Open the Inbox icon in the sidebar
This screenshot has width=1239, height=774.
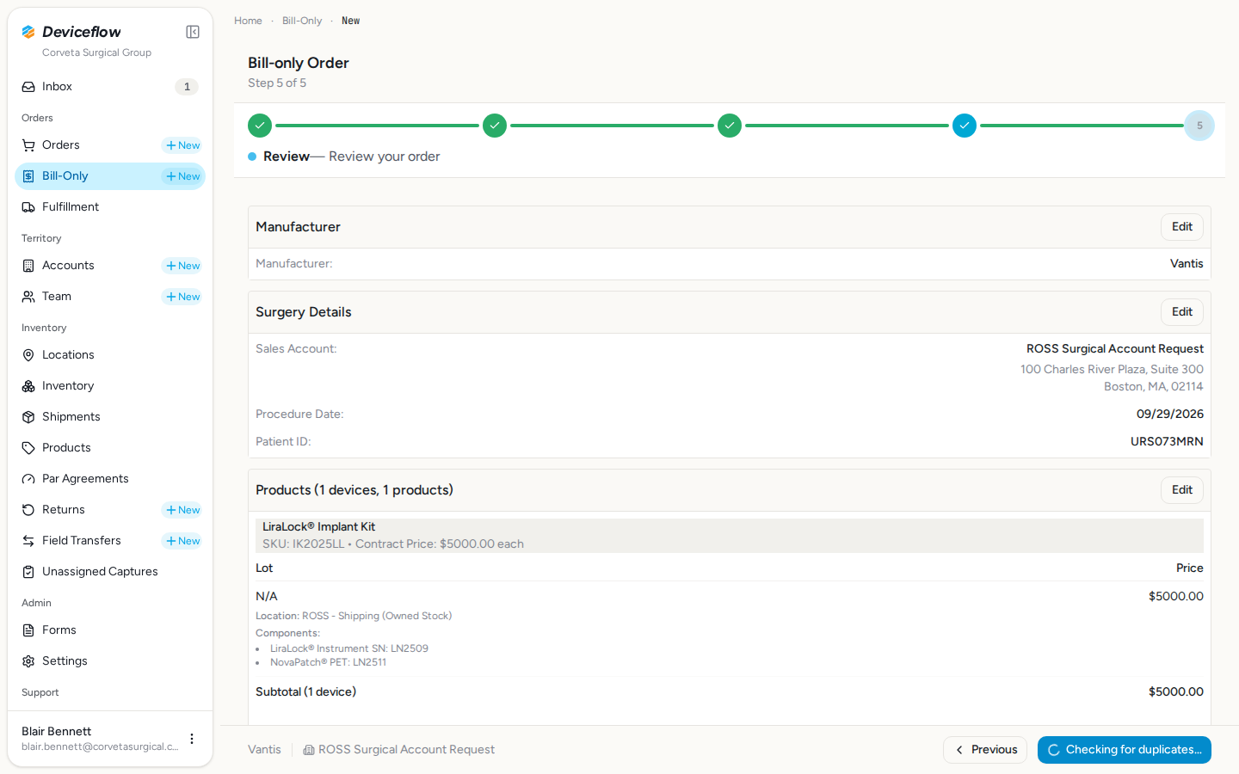coord(28,87)
